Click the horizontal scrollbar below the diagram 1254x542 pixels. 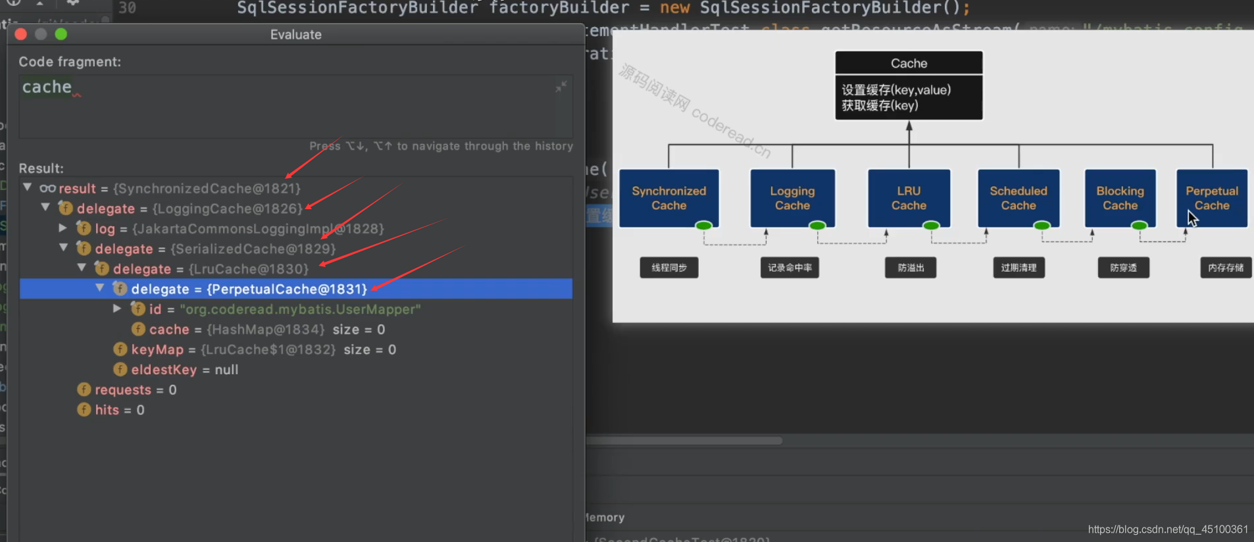[x=684, y=441]
